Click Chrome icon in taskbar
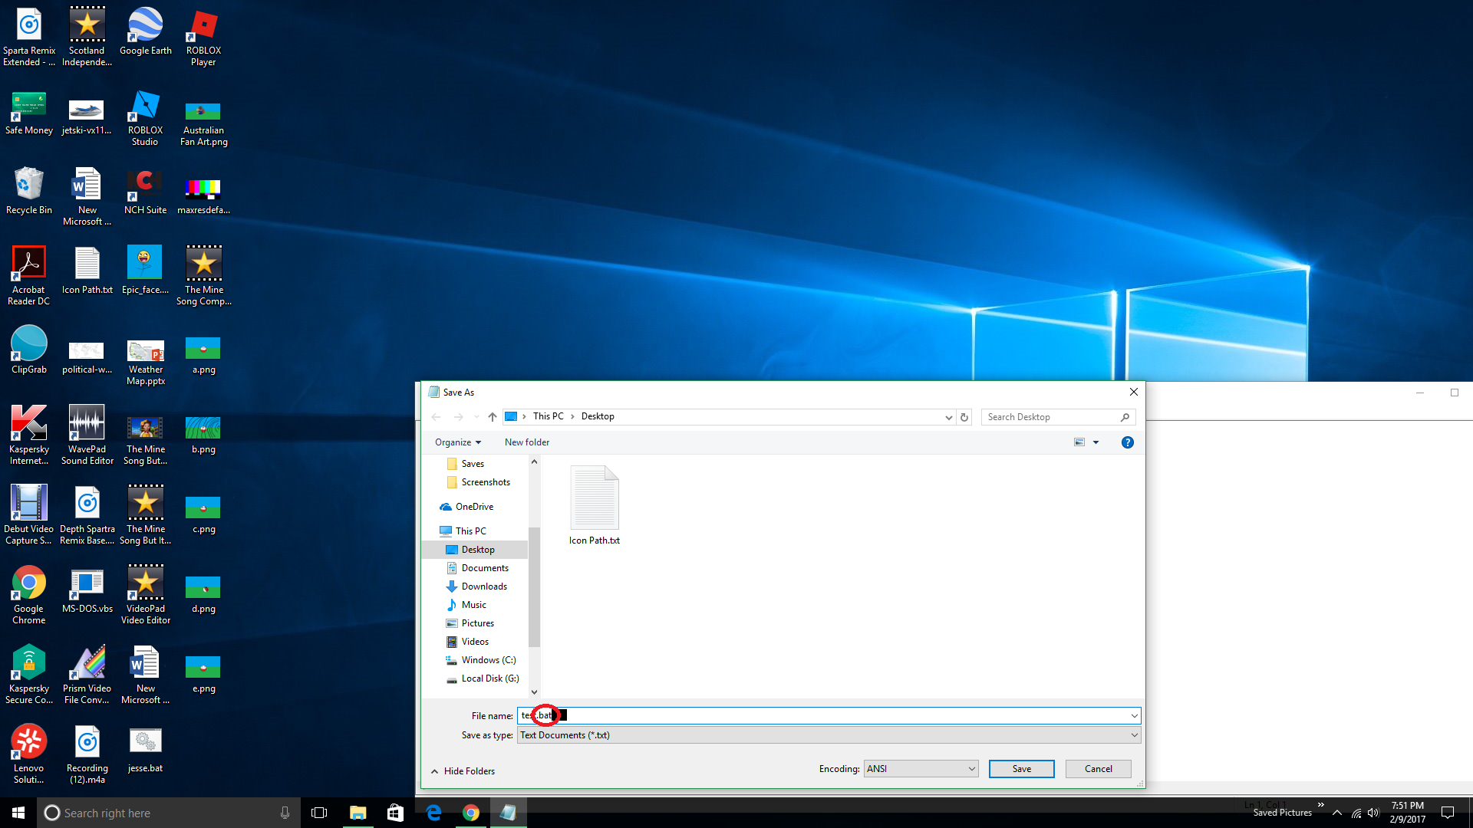Viewport: 1473px width, 828px height. point(471,813)
